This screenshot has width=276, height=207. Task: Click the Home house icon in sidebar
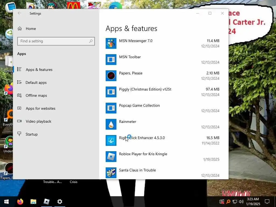(19, 29)
